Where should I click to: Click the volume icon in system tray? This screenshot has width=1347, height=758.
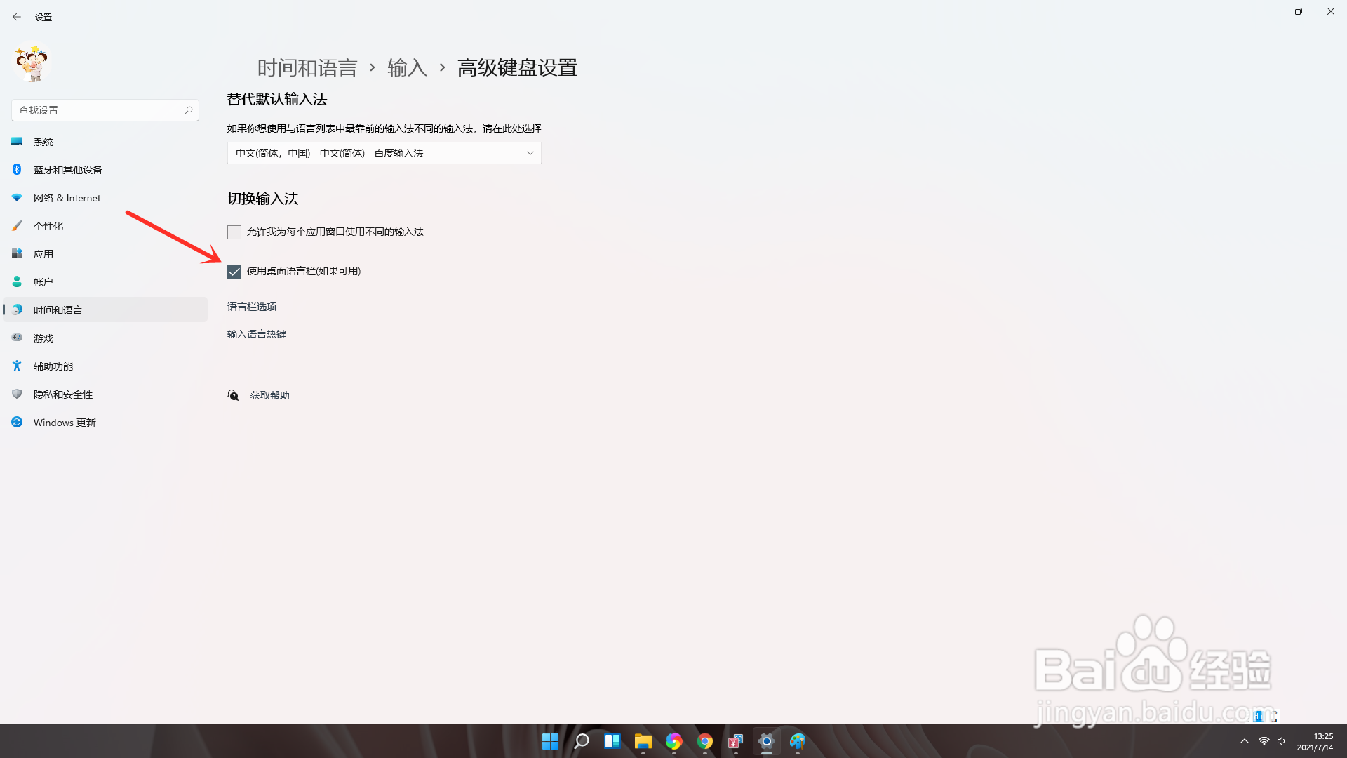[x=1281, y=741]
